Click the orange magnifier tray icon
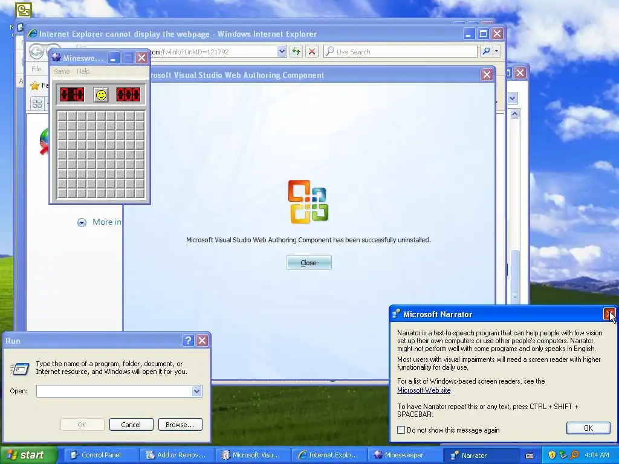This screenshot has width=619, height=464. pos(574,455)
